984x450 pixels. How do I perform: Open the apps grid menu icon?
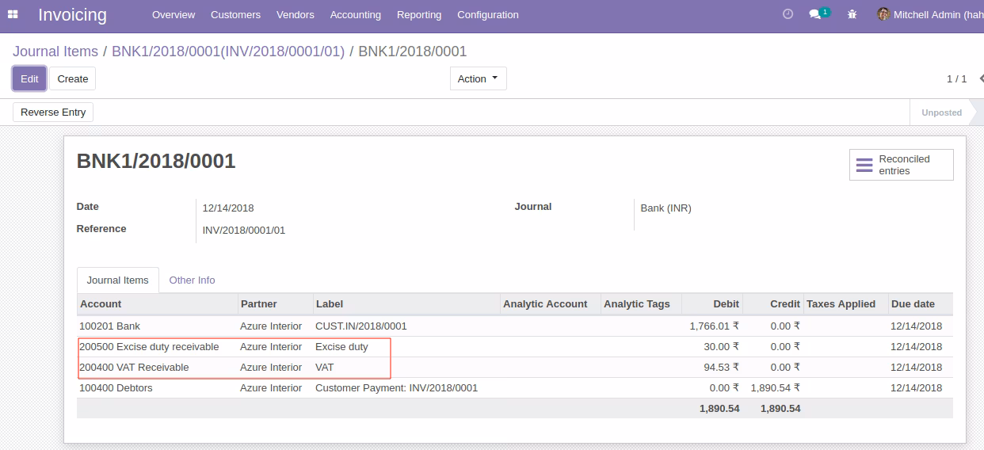13,14
